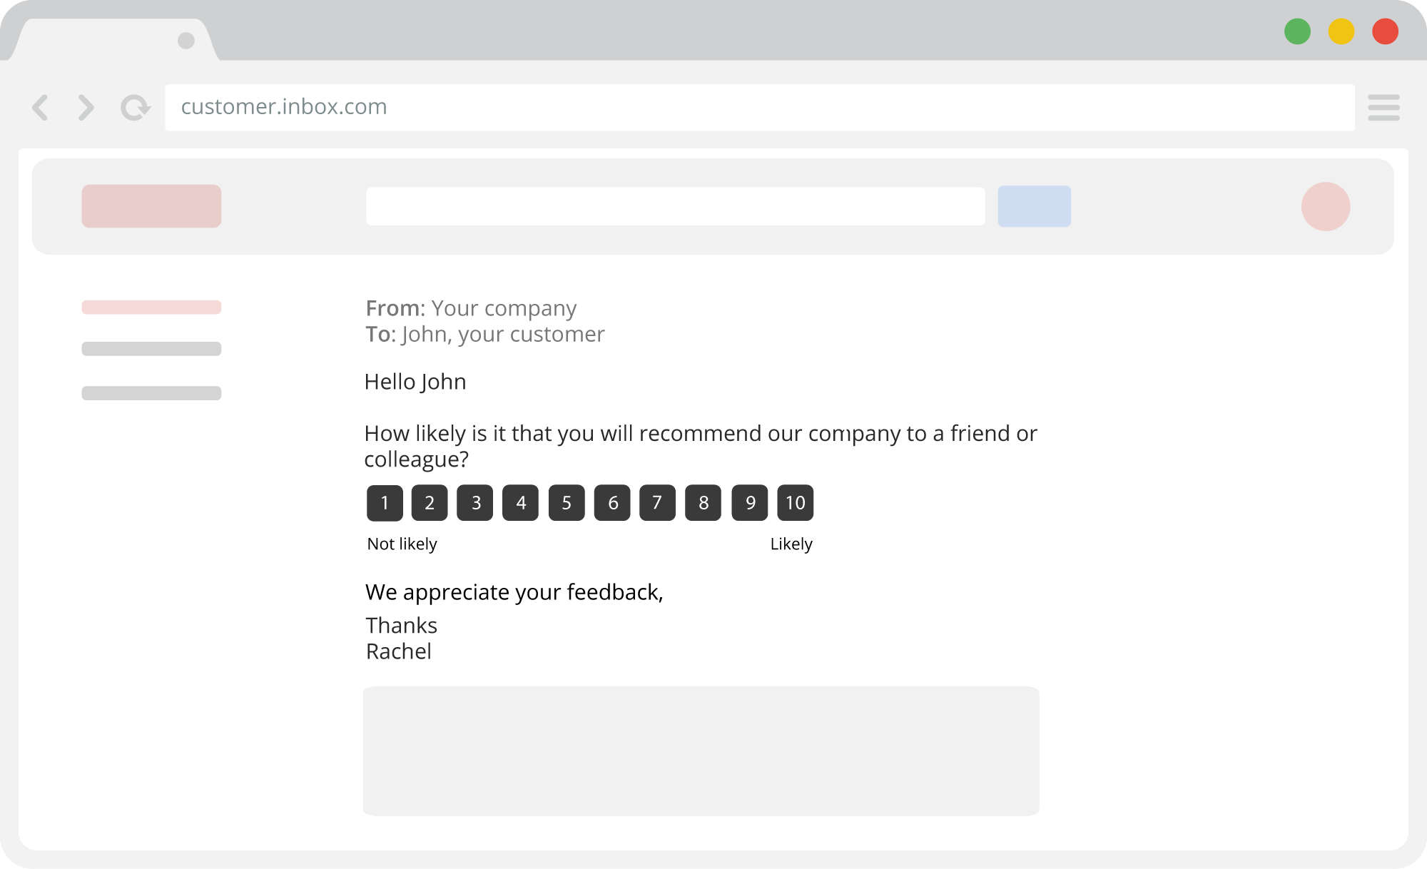Select rating 1 in survey

tap(385, 503)
